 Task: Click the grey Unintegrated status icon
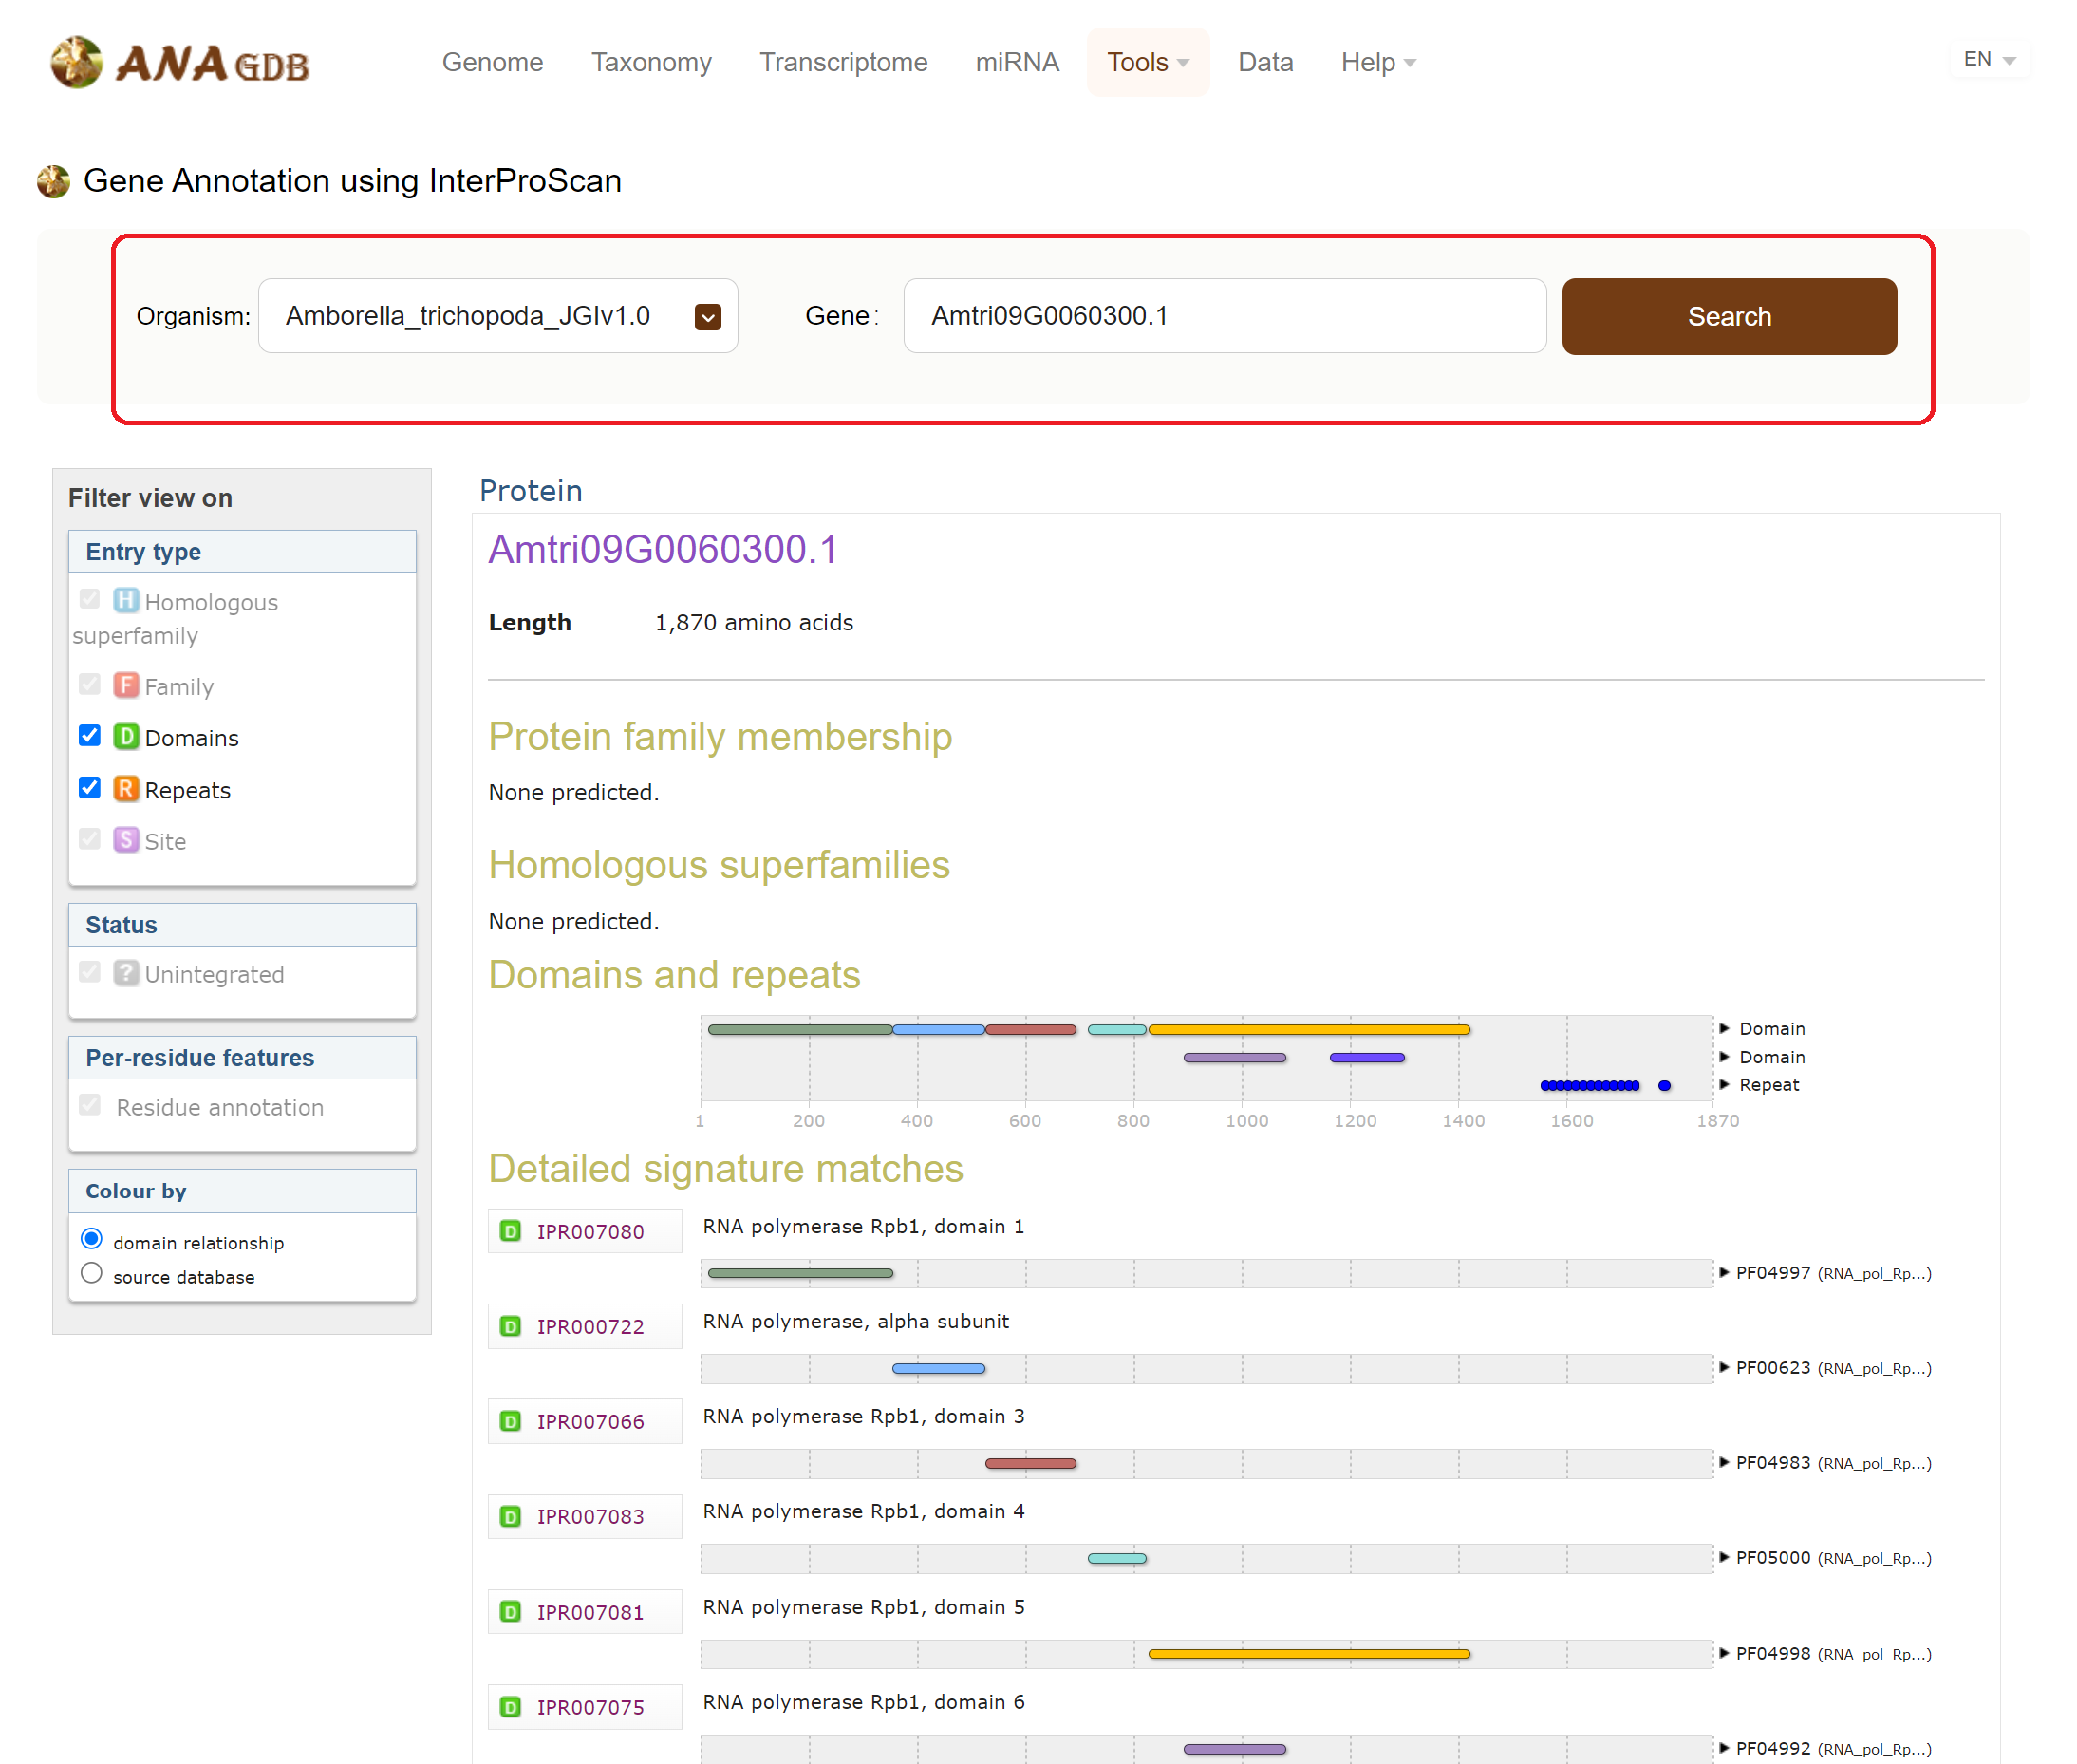126,973
